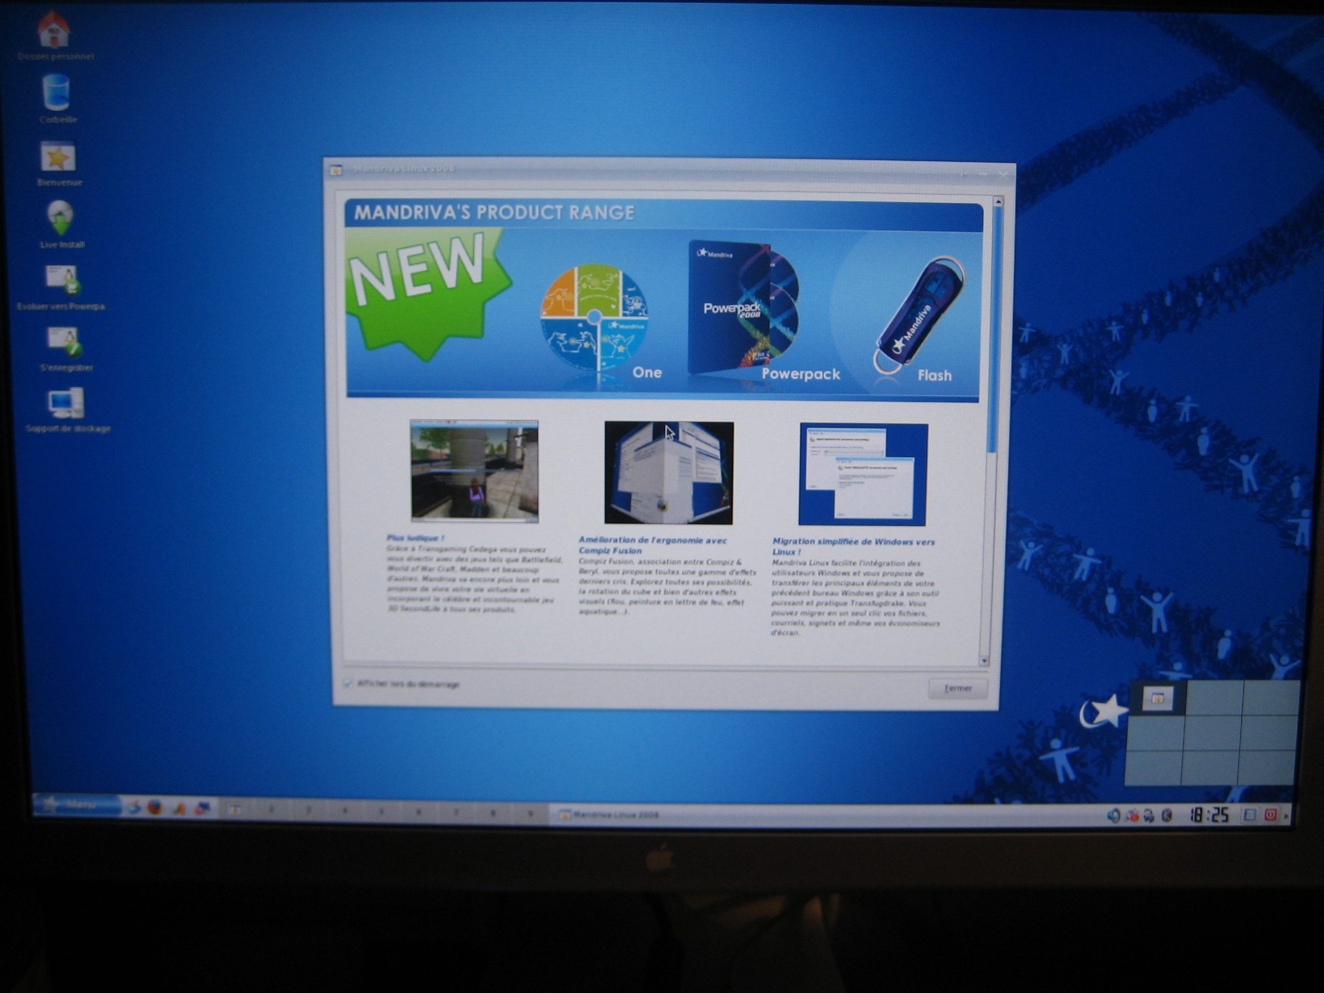Switch to desktop 9 in the taskbar pager
This screenshot has height=993, width=1324.
click(530, 814)
